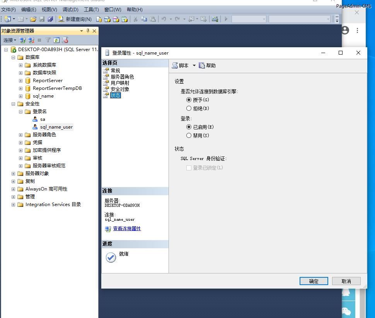This screenshot has height=318, width=375.
Task: Click 查看连接属性 link
Action: coord(127,229)
